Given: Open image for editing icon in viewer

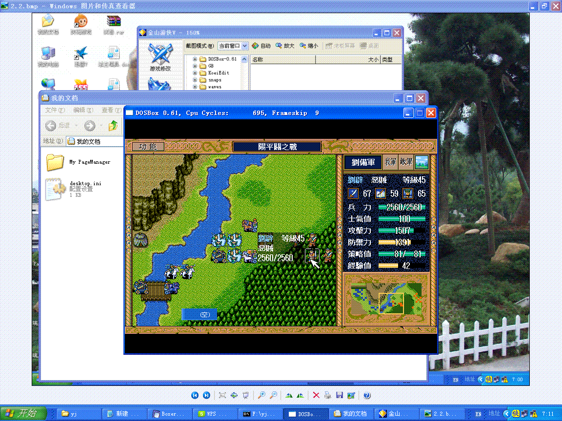Looking at the screenshot, I should 351,395.
